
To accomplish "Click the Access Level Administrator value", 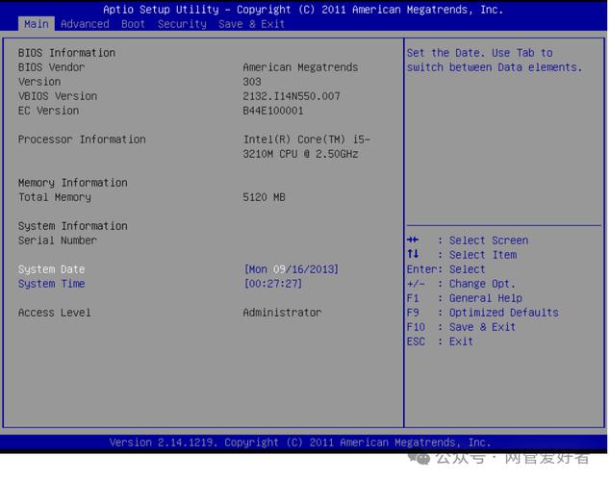I will click(x=282, y=313).
